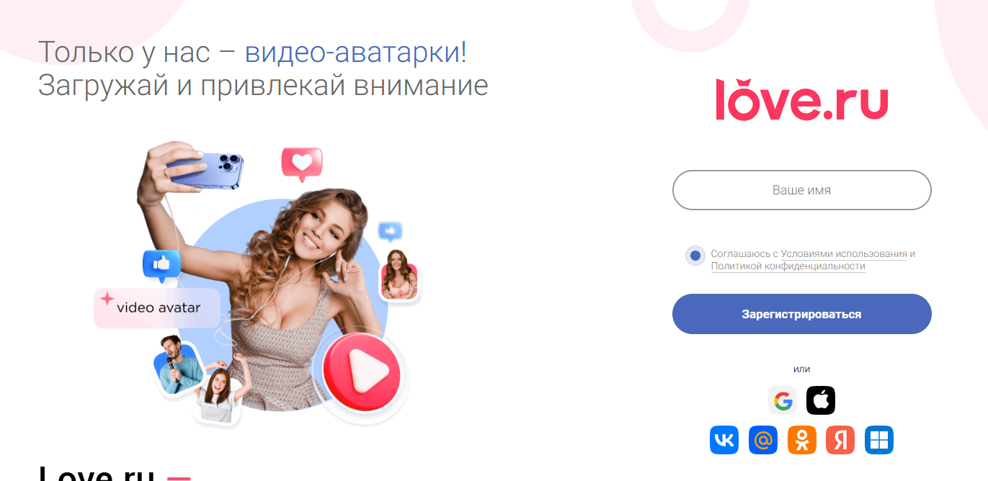Choose the Odnoklassniki login icon
The height and width of the screenshot is (481, 988).
[x=802, y=440]
